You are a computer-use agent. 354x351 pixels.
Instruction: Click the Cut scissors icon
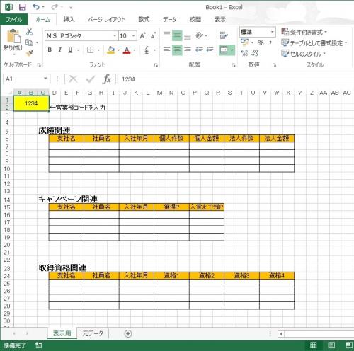pyautogui.click(x=30, y=32)
